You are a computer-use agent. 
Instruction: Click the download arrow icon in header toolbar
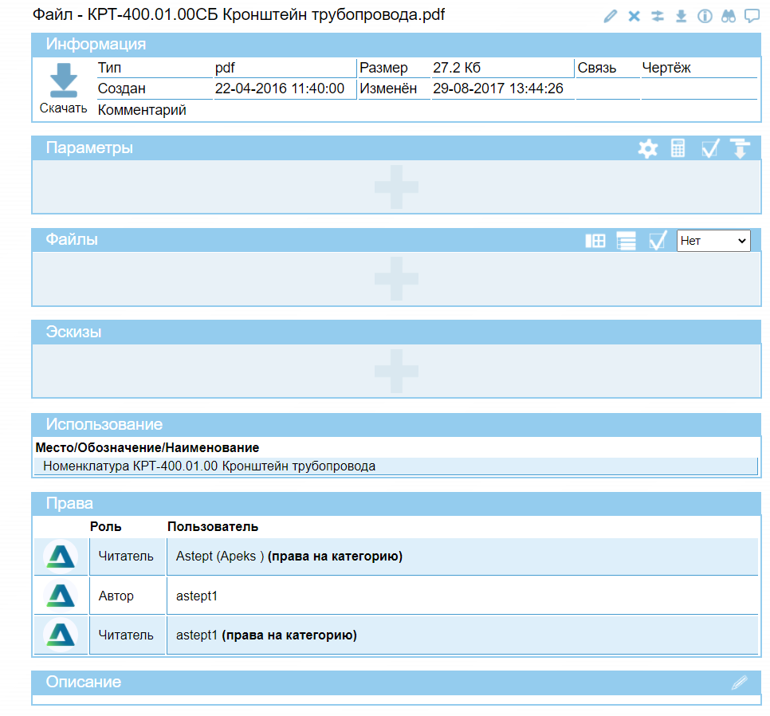click(x=681, y=16)
